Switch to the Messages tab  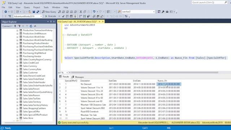click(x=78, y=77)
